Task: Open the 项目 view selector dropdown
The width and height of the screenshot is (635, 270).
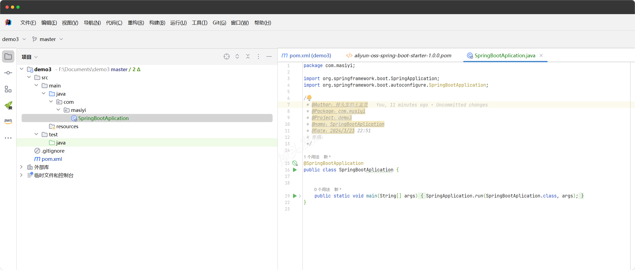Action: click(30, 57)
